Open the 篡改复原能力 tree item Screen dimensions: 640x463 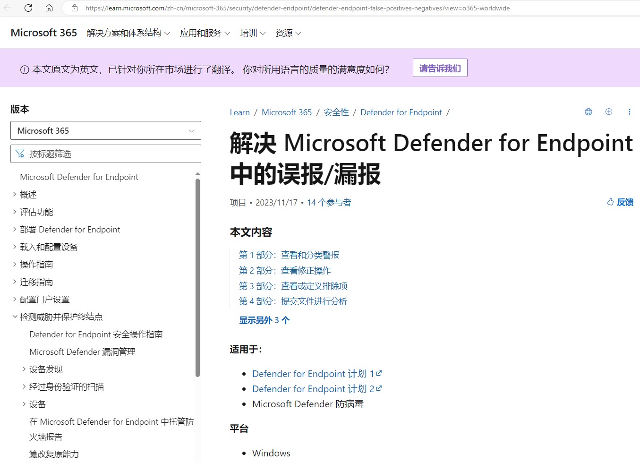pyautogui.click(x=54, y=454)
